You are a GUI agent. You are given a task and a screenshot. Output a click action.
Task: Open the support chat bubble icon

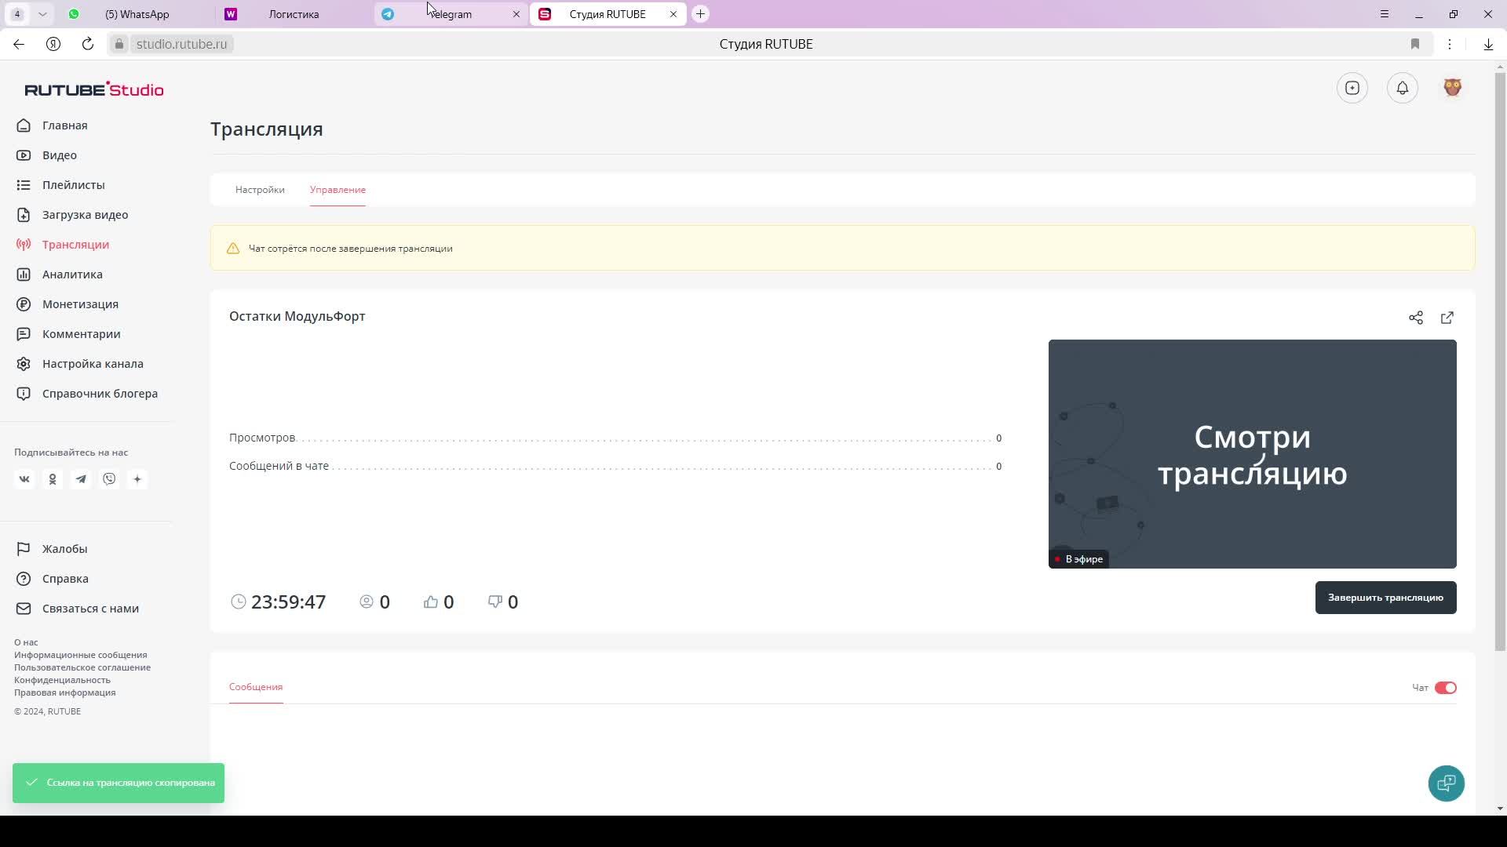(1446, 783)
